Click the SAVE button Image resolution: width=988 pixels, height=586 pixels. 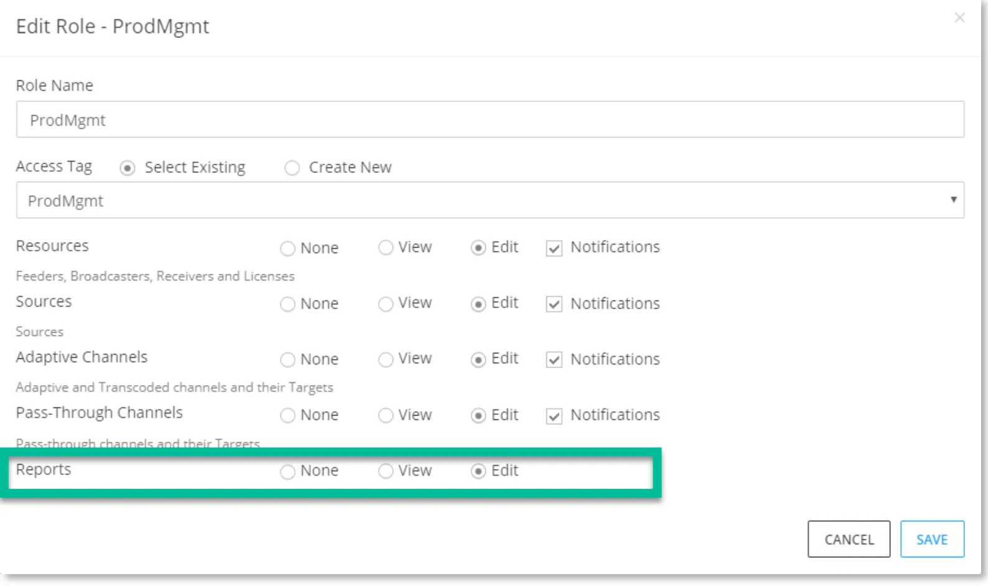coord(932,539)
